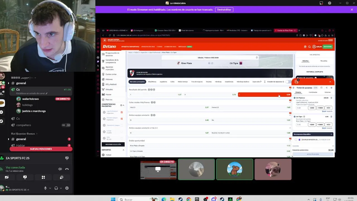
Task: Select the $30.000,00 Apuesta Gratis reward
Action: [x=296, y=140]
